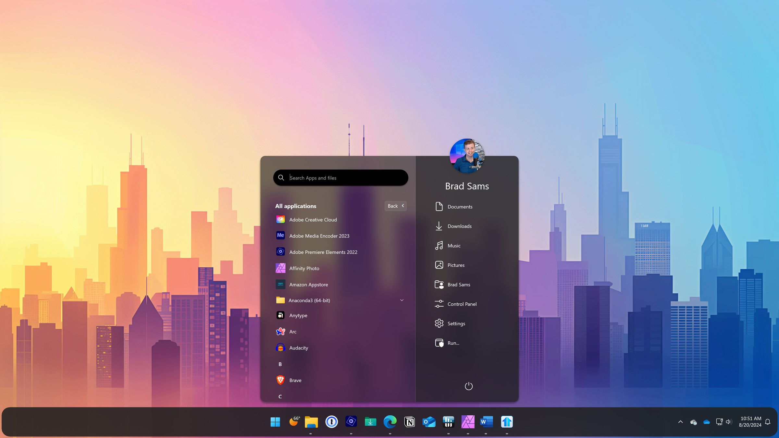Open Notion from the taskbar
This screenshot has width=779, height=438.
tap(410, 422)
